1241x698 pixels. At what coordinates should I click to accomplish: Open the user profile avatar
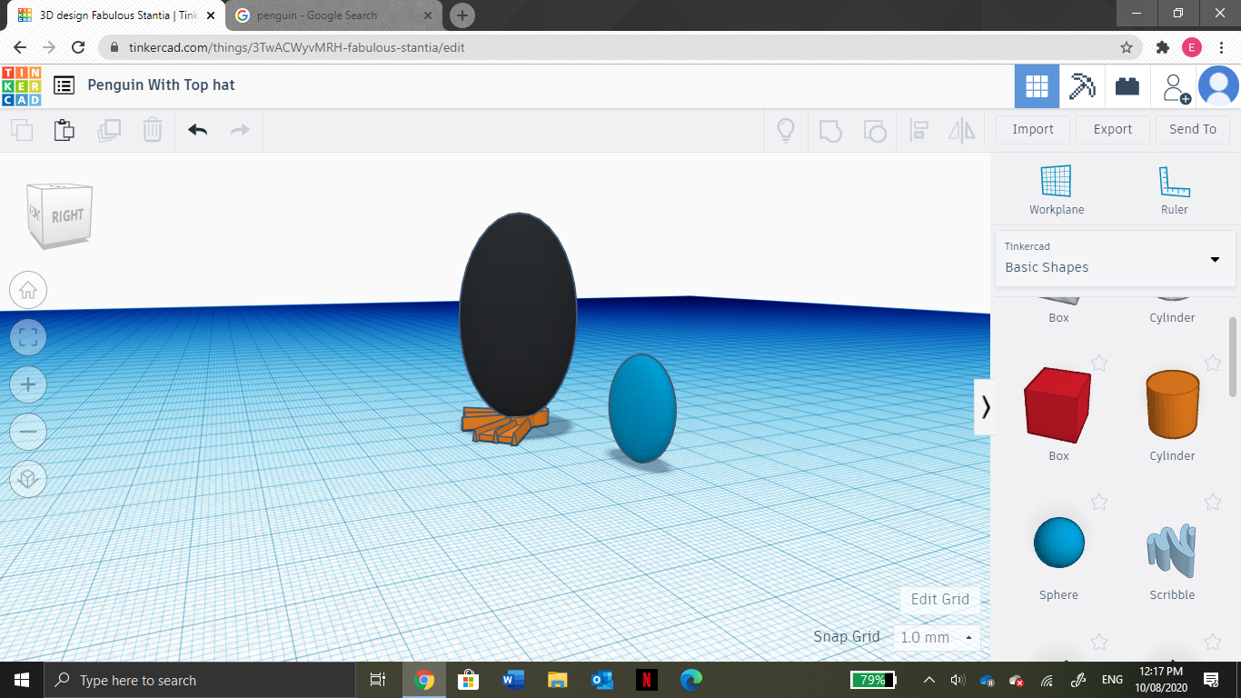[1218, 86]
